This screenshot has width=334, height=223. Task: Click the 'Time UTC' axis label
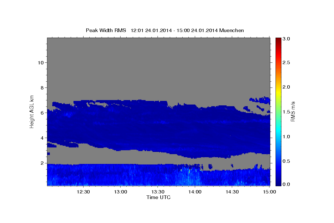(158, 197)
